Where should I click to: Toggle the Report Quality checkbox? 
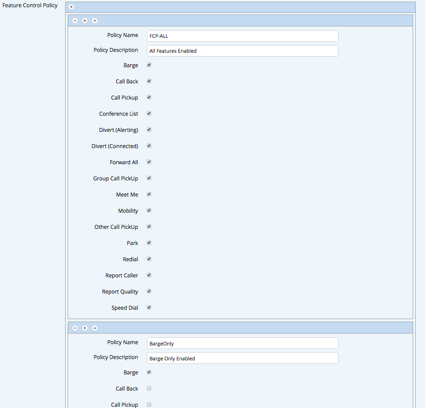tap(149, 291)
